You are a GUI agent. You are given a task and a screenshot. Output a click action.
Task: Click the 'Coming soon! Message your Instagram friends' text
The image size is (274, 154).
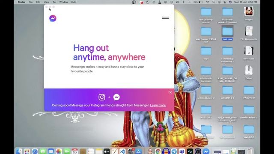coord(101,105)
